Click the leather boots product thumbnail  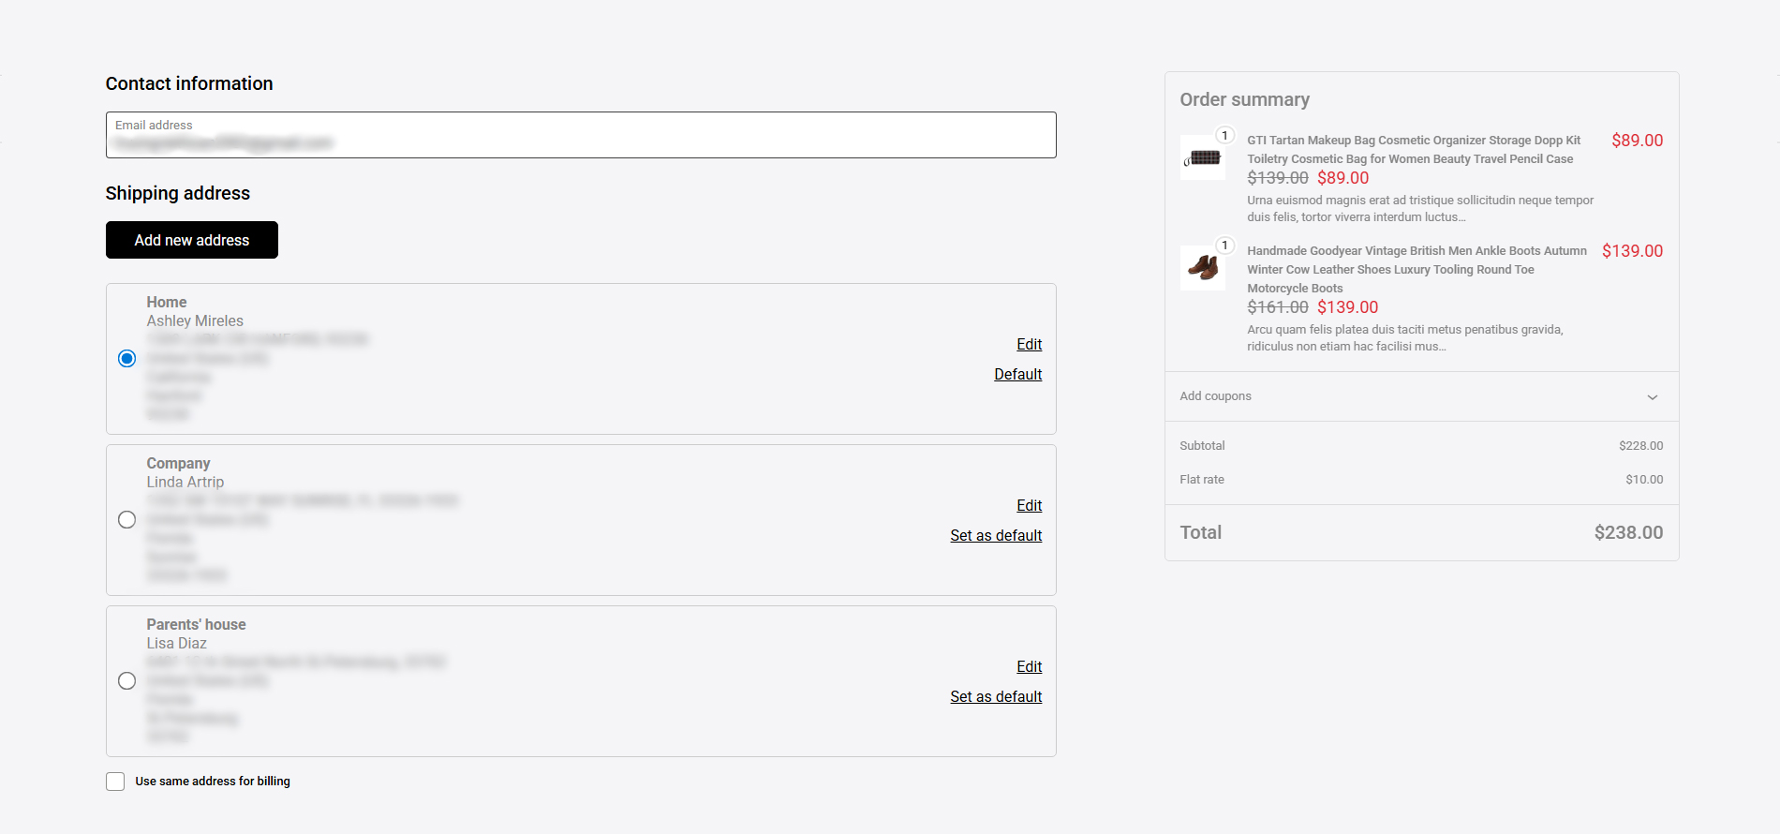click(x=1203, y=268)
